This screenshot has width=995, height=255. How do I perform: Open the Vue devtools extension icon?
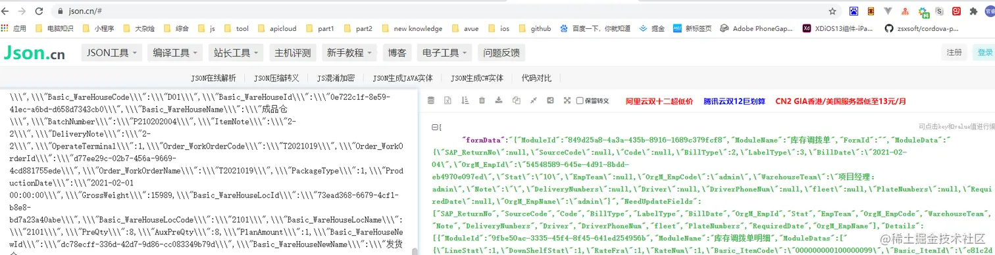point(888,11)
